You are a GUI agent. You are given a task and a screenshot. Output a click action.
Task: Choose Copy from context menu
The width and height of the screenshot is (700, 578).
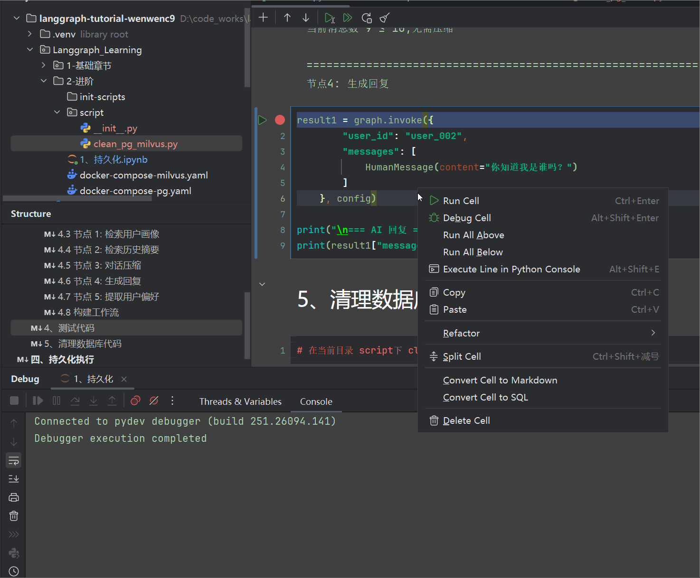coord(543,292)
